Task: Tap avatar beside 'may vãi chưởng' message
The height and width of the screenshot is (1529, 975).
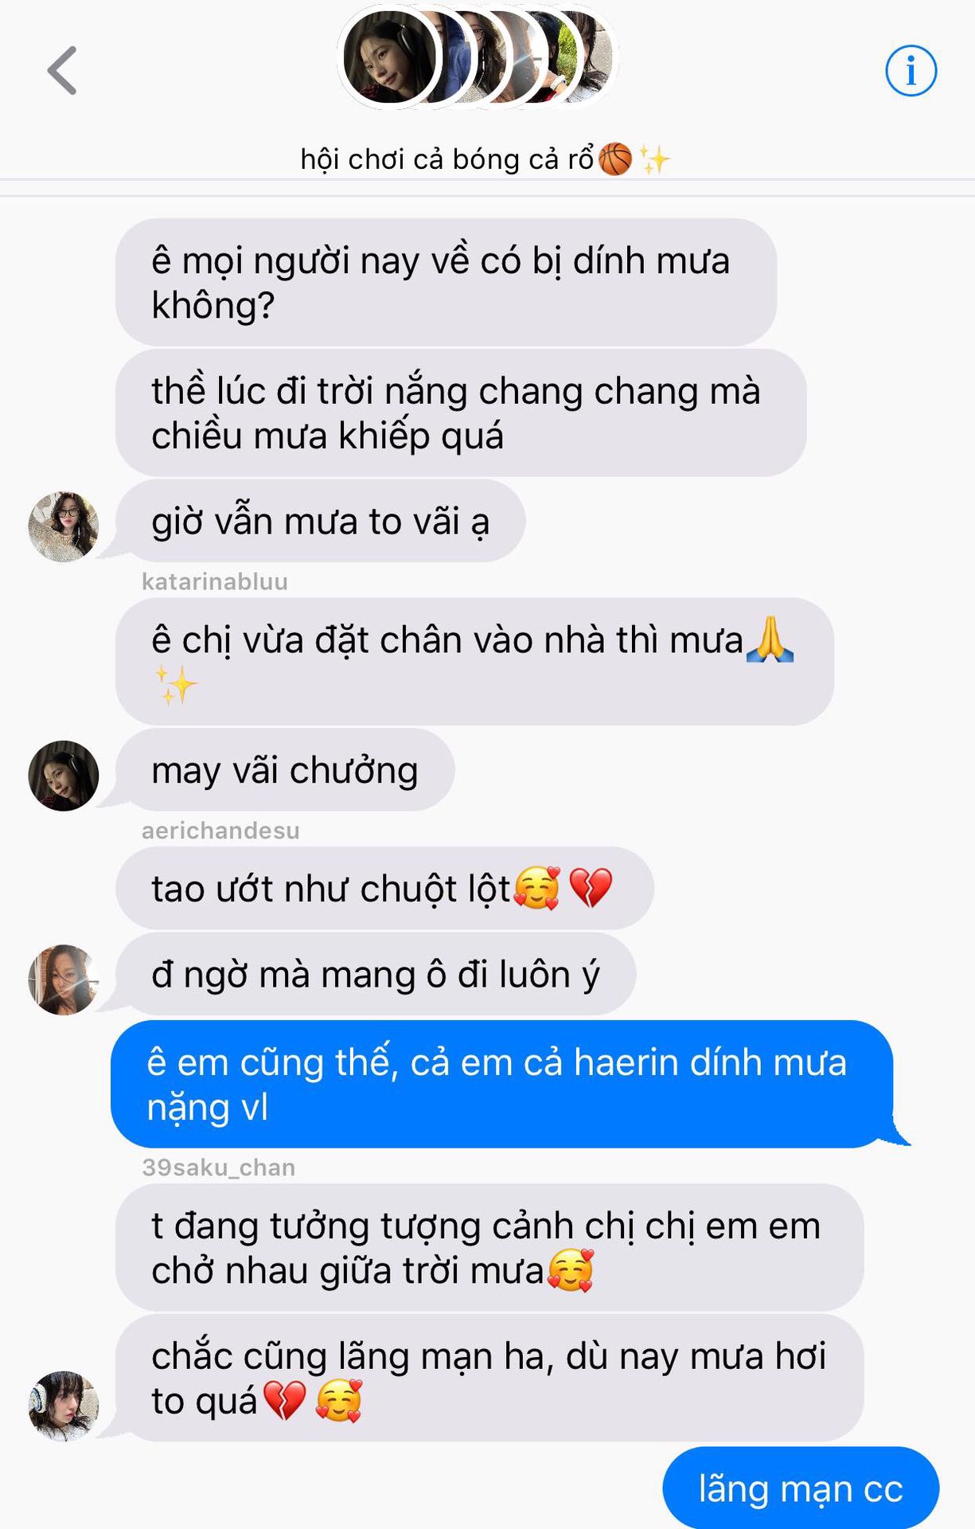Action: tap(64, 776)
